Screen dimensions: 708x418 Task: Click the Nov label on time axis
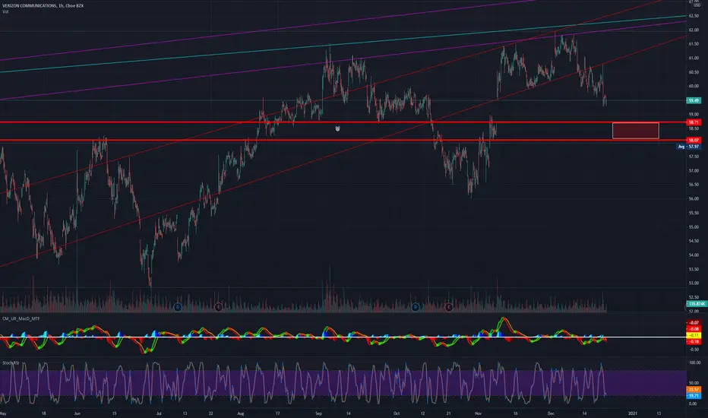pyautogui.click(x=478, y=413)
